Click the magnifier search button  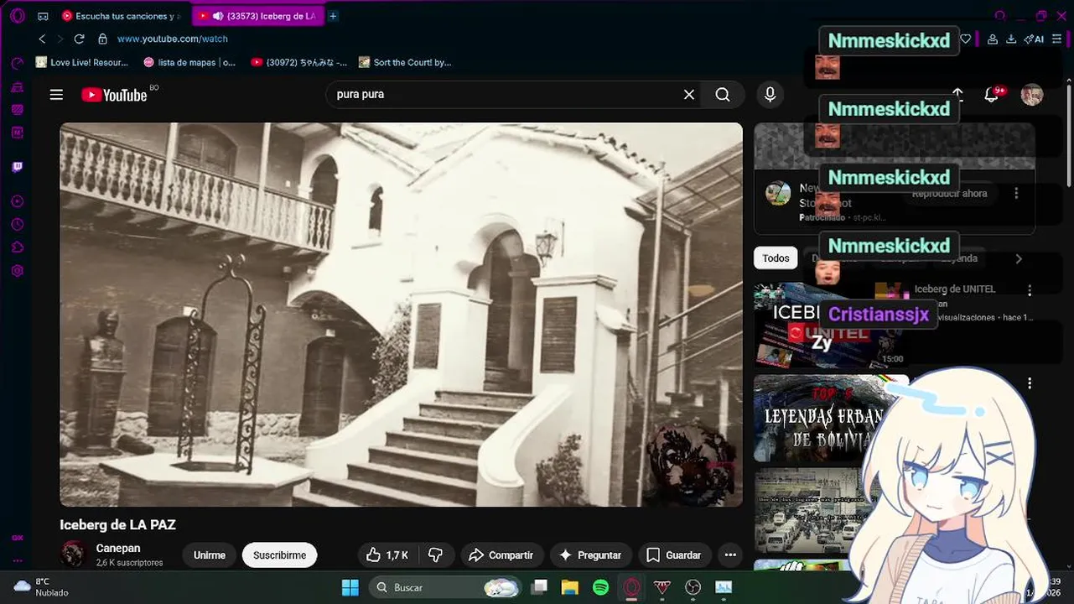pos(723,95)
